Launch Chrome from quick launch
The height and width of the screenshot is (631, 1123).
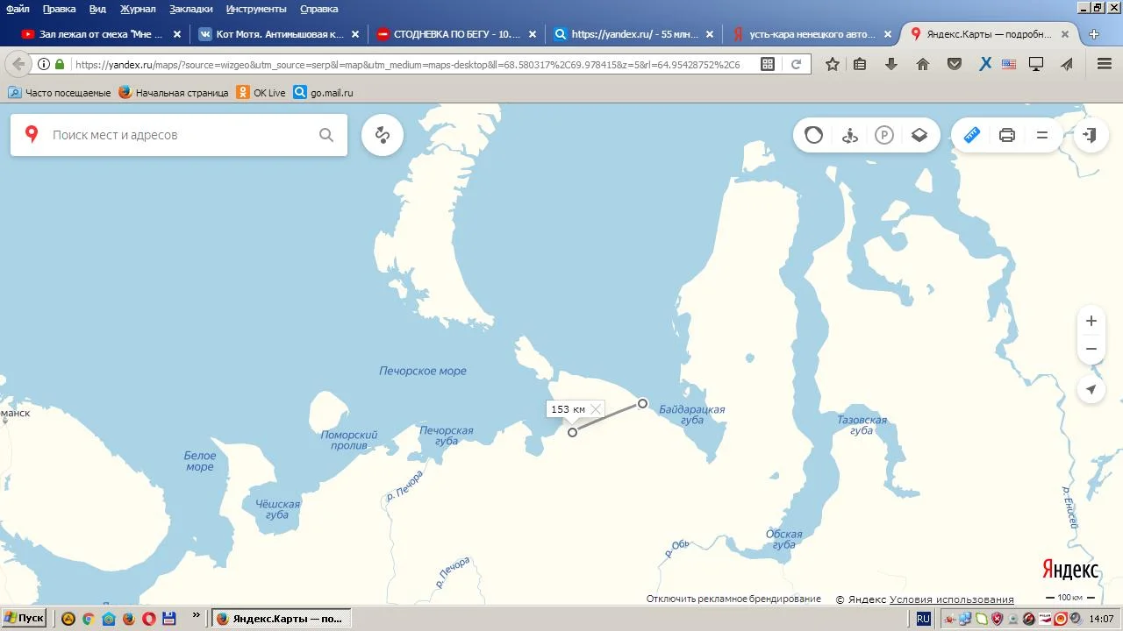88,619
